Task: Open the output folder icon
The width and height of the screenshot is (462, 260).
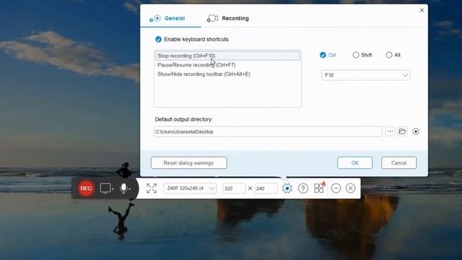Action: click(x=402, y=131)
